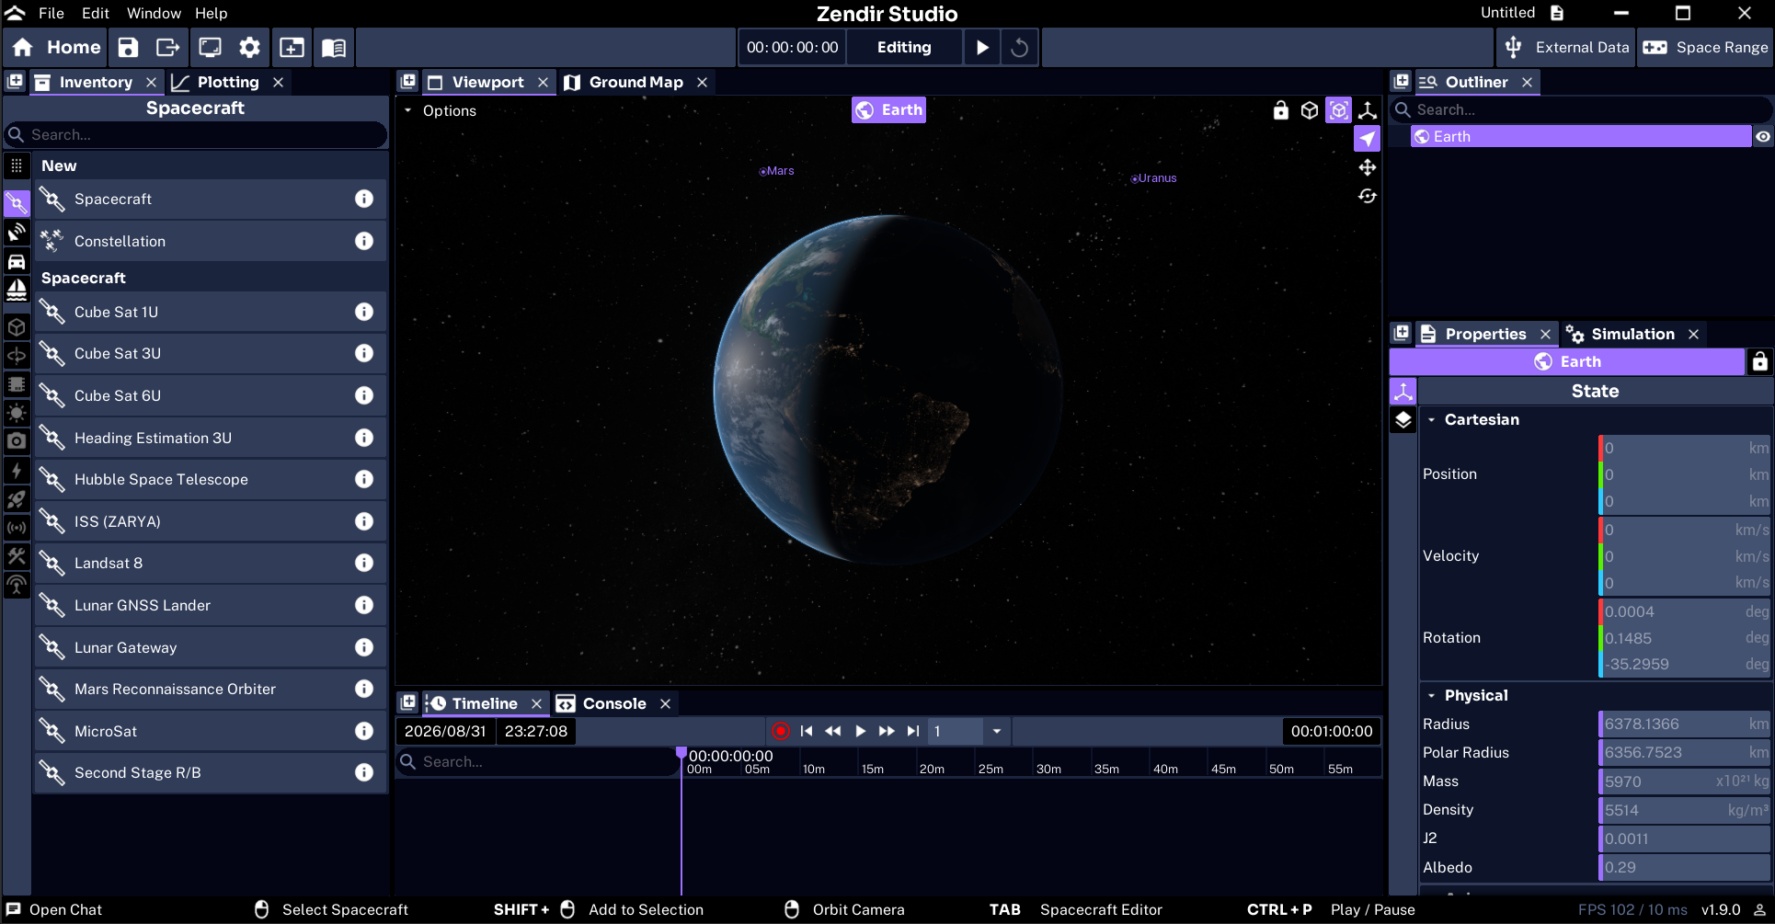
Task: Select Mars Reconnaissance Orbiter in inventory
Action: pyautogui.click(x=211, y=689)
